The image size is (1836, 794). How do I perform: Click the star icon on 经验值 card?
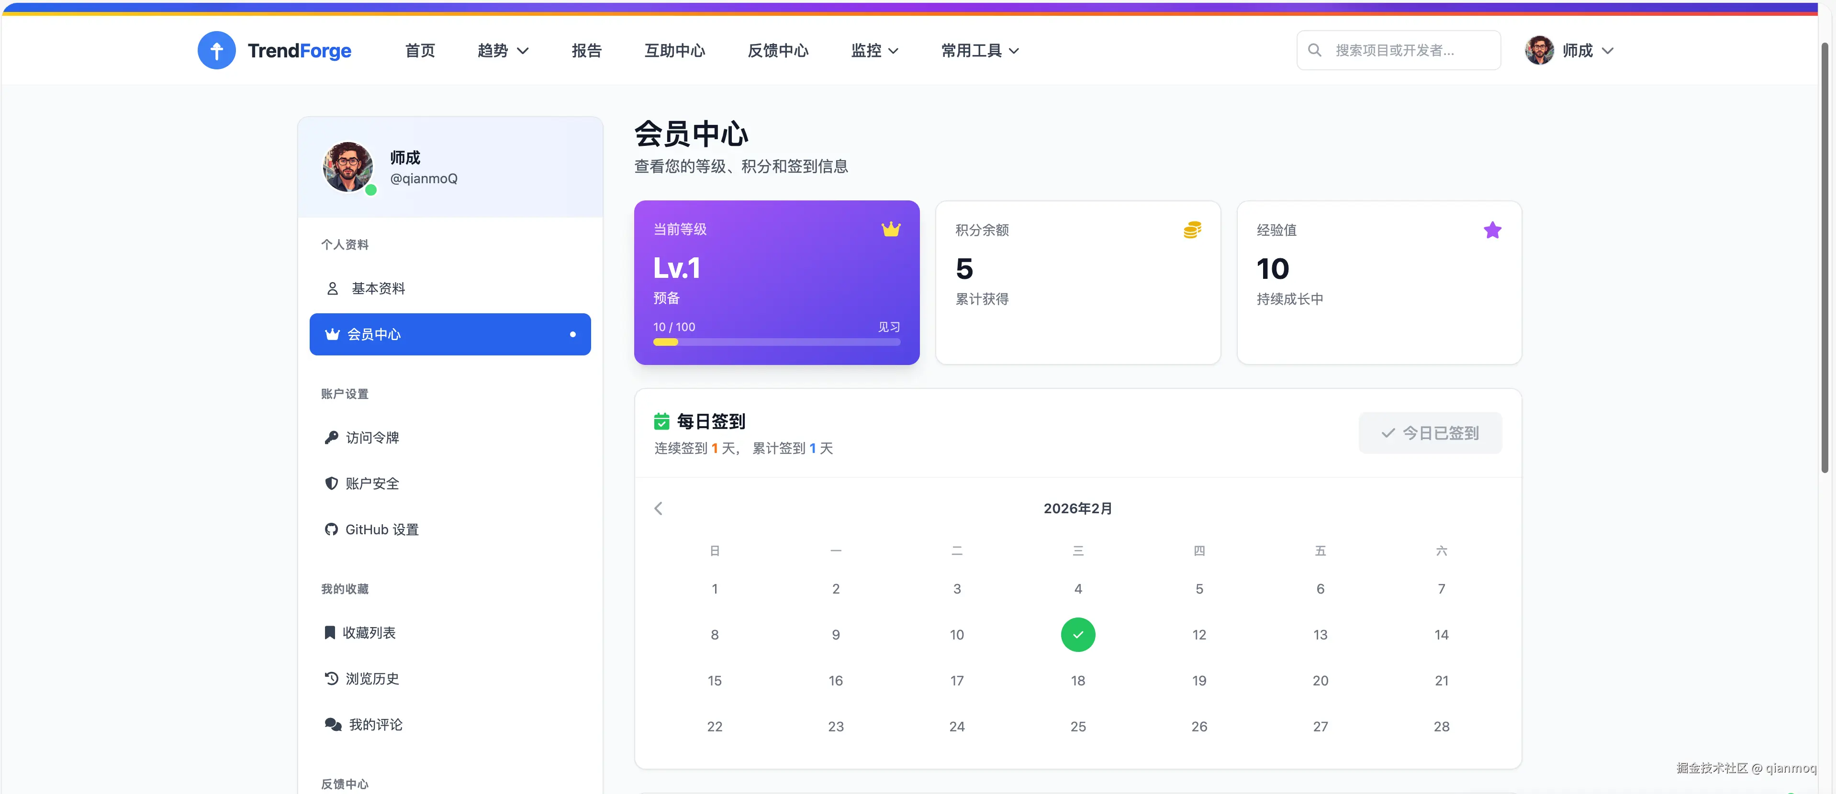point(1493,230)
